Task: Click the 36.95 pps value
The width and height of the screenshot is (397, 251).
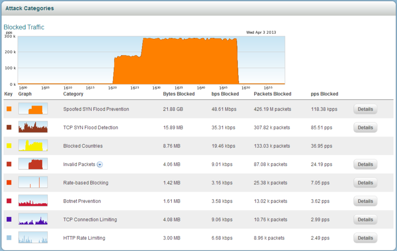Action: tap(322, 146)
